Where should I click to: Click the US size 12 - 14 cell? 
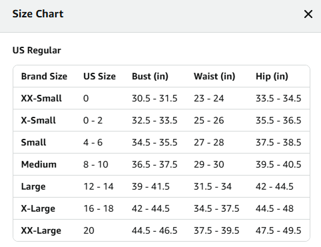coord(99,186)
